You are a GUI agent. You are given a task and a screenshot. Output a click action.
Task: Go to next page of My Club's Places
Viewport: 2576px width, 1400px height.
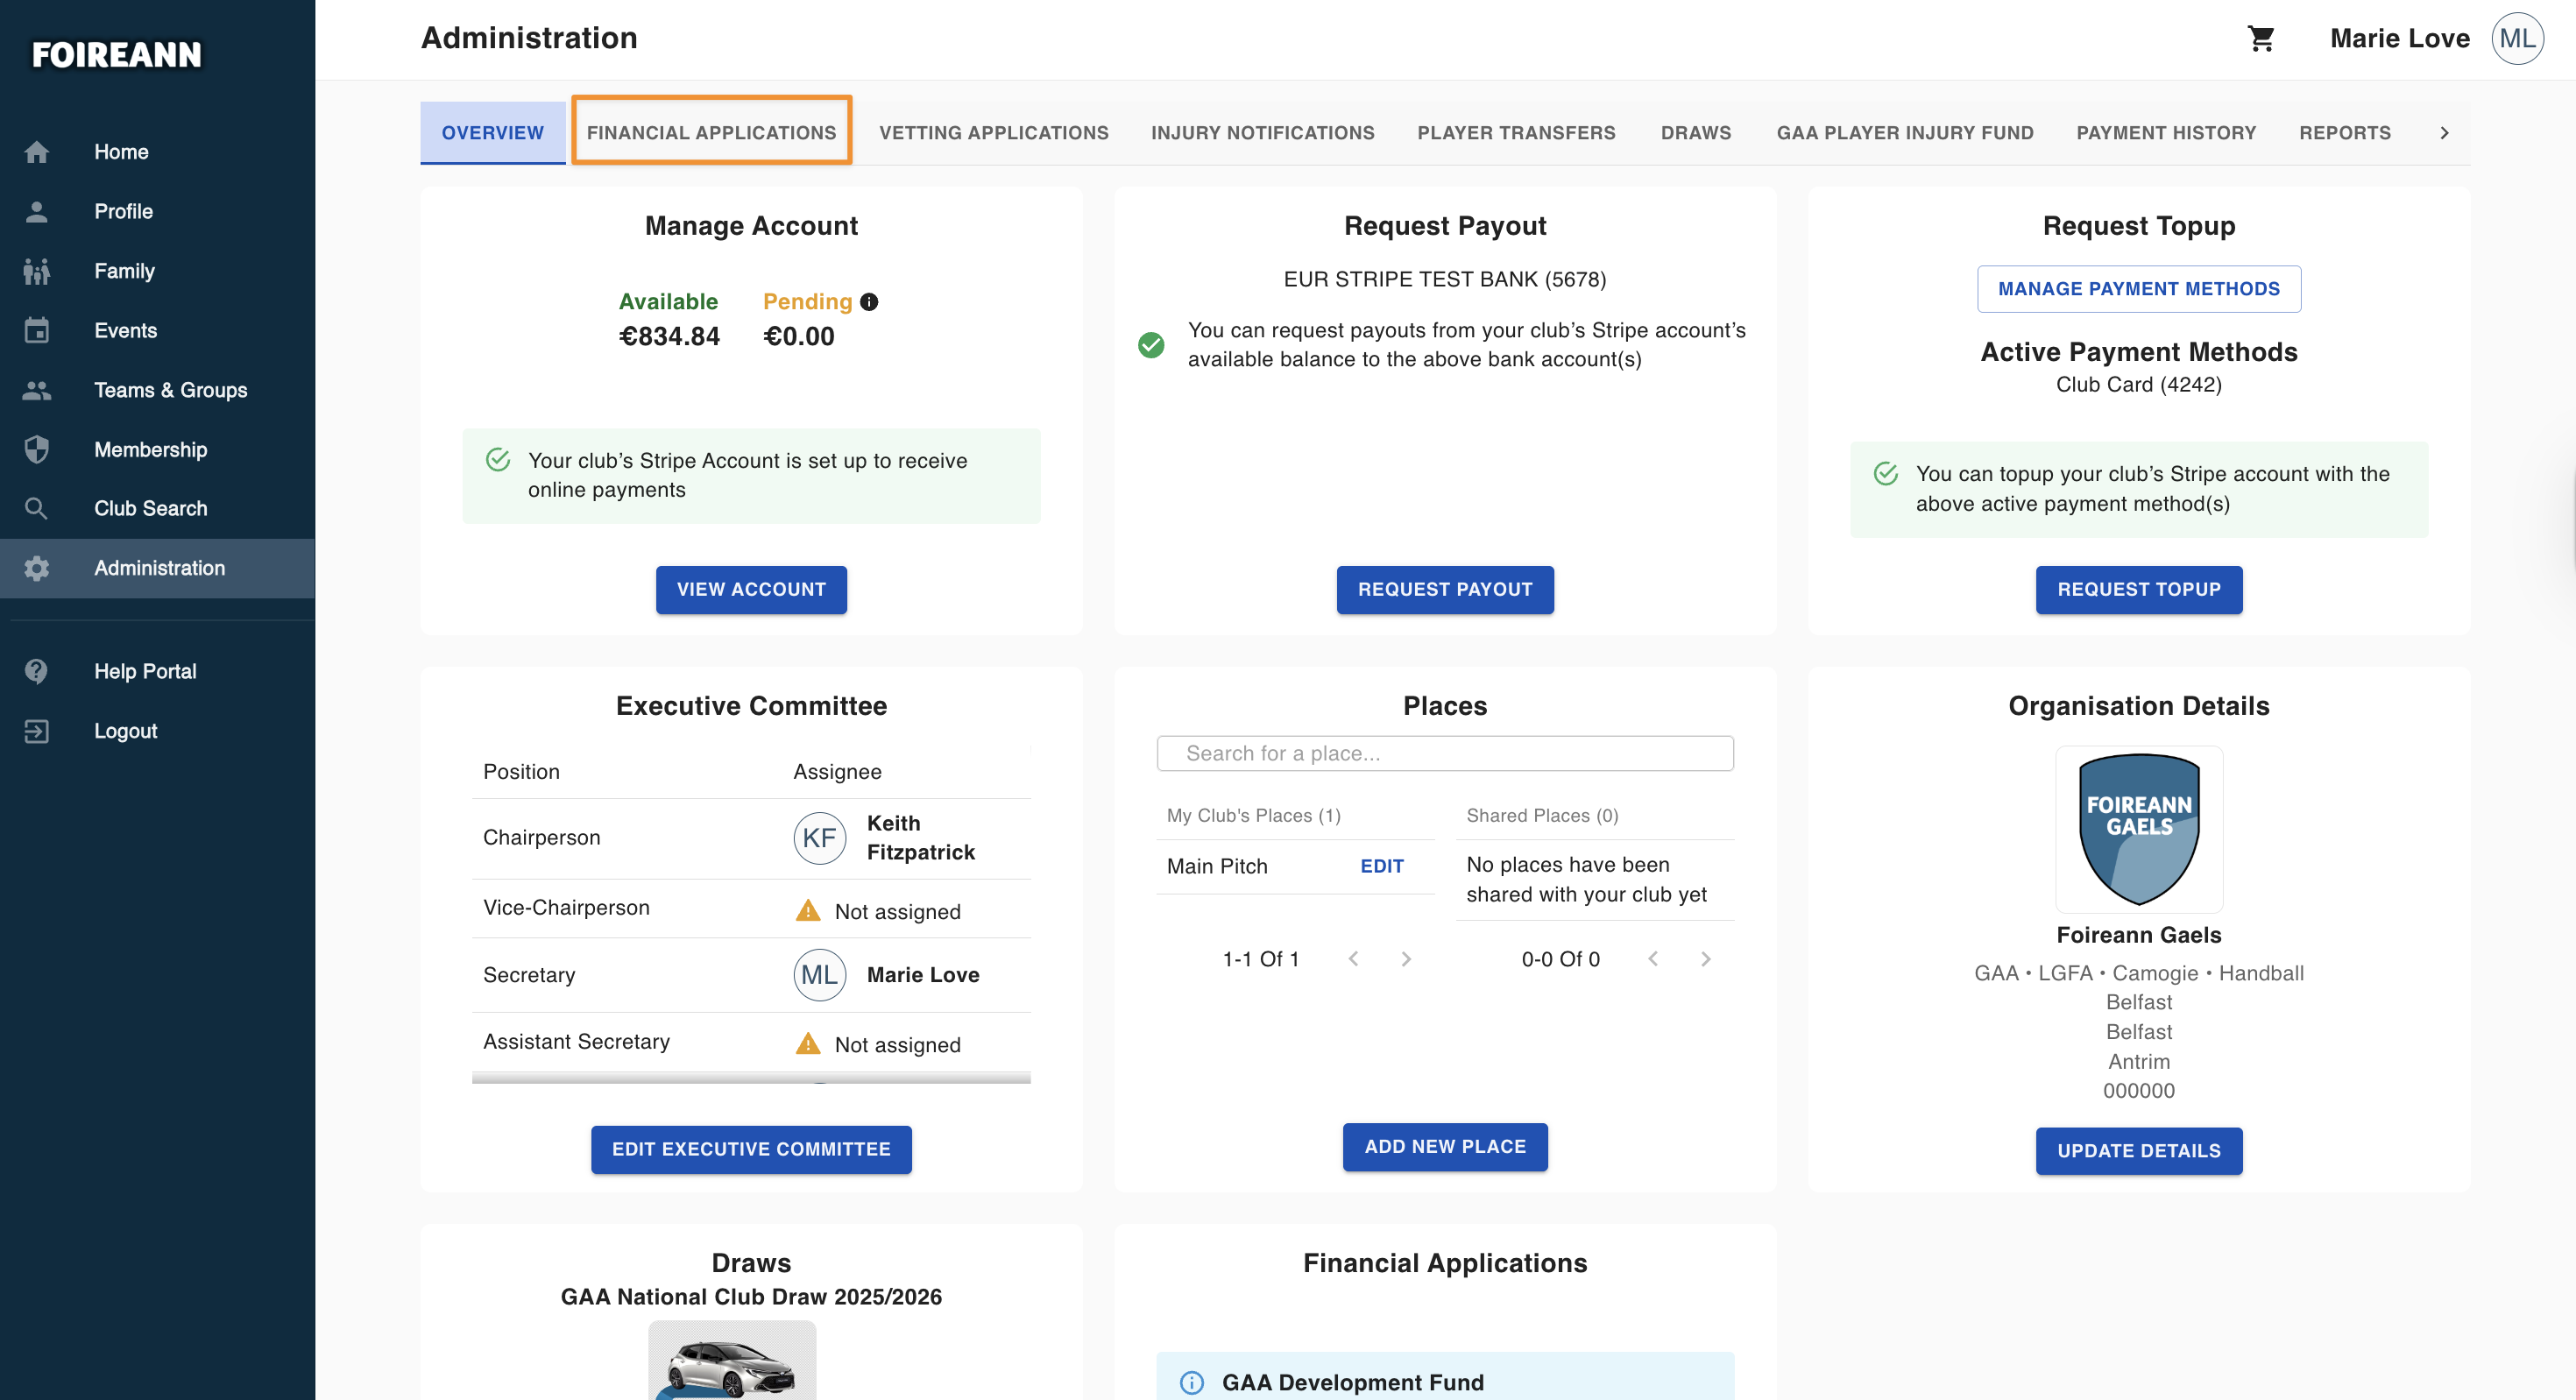point(1405,959)
